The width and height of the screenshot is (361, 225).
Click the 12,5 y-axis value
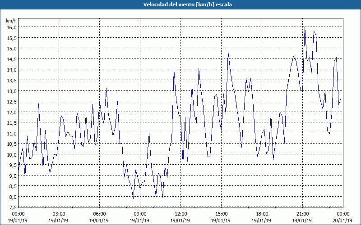click(12, 102)
